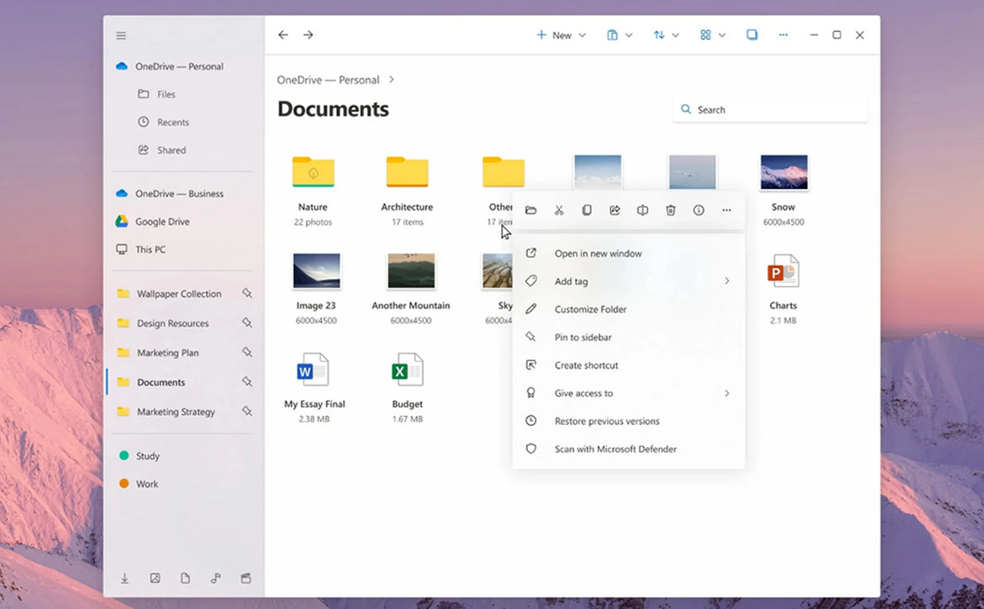
Task: Click the forward navigation arrow
Action: pyautogui.click(x=308, y=35)
